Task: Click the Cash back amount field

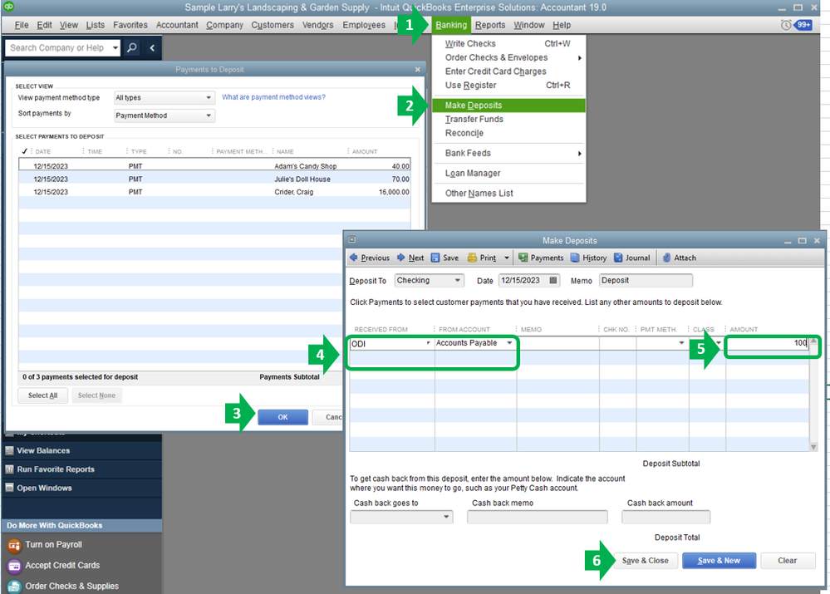Action: coord(665,517)
